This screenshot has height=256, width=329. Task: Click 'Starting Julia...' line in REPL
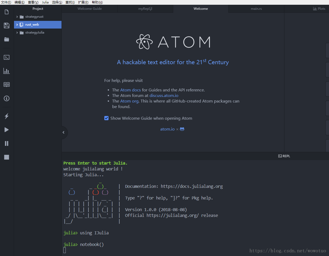point(83,175)
